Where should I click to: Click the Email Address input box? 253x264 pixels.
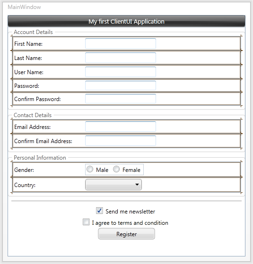[121, 127]
